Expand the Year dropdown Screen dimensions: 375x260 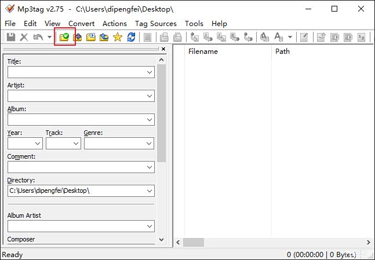coord(38,144)
